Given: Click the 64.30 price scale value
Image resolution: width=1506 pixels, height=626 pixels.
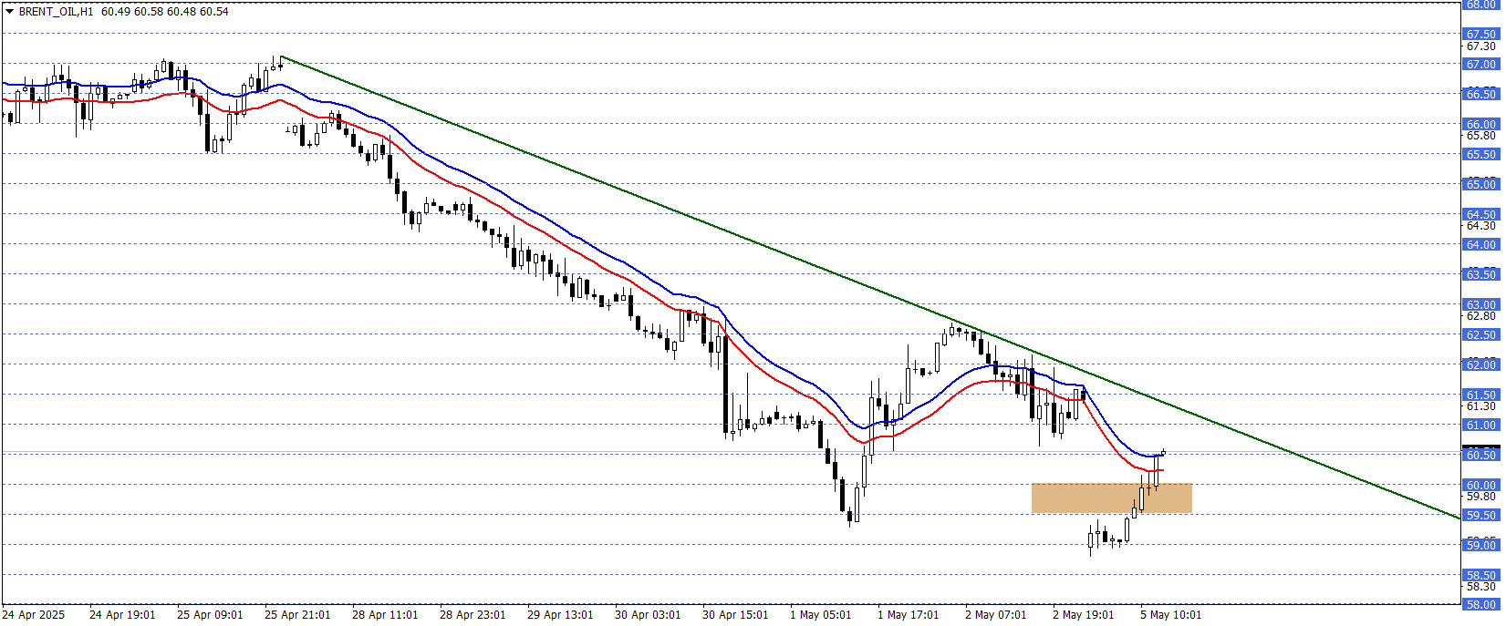Looking at the screenshot, I should [x=1480, y=226].
